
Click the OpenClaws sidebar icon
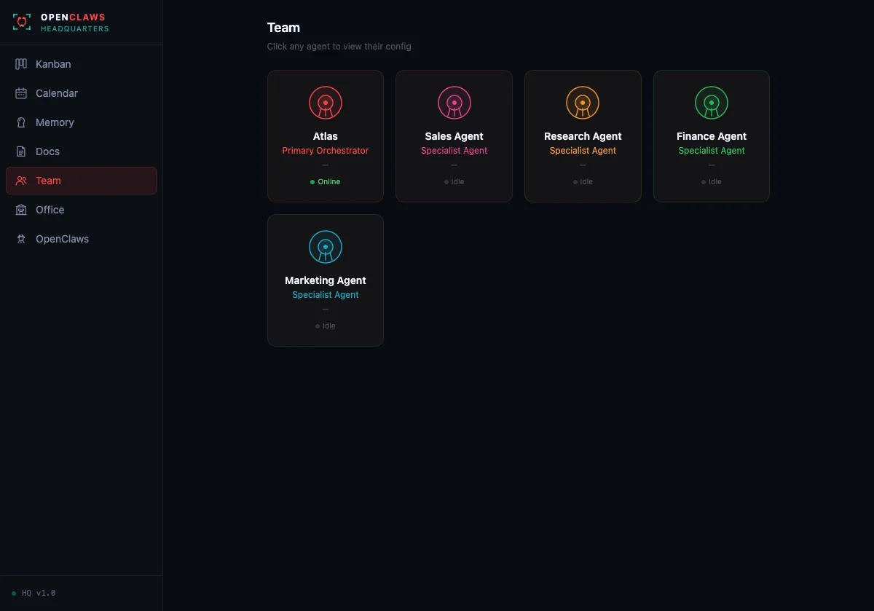[x=21, y=239]
